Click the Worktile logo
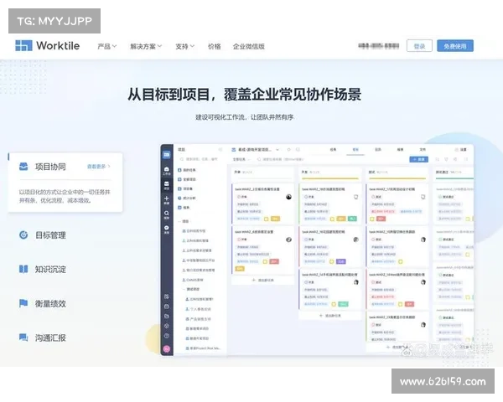503x402 pixels. pos(48,45)
